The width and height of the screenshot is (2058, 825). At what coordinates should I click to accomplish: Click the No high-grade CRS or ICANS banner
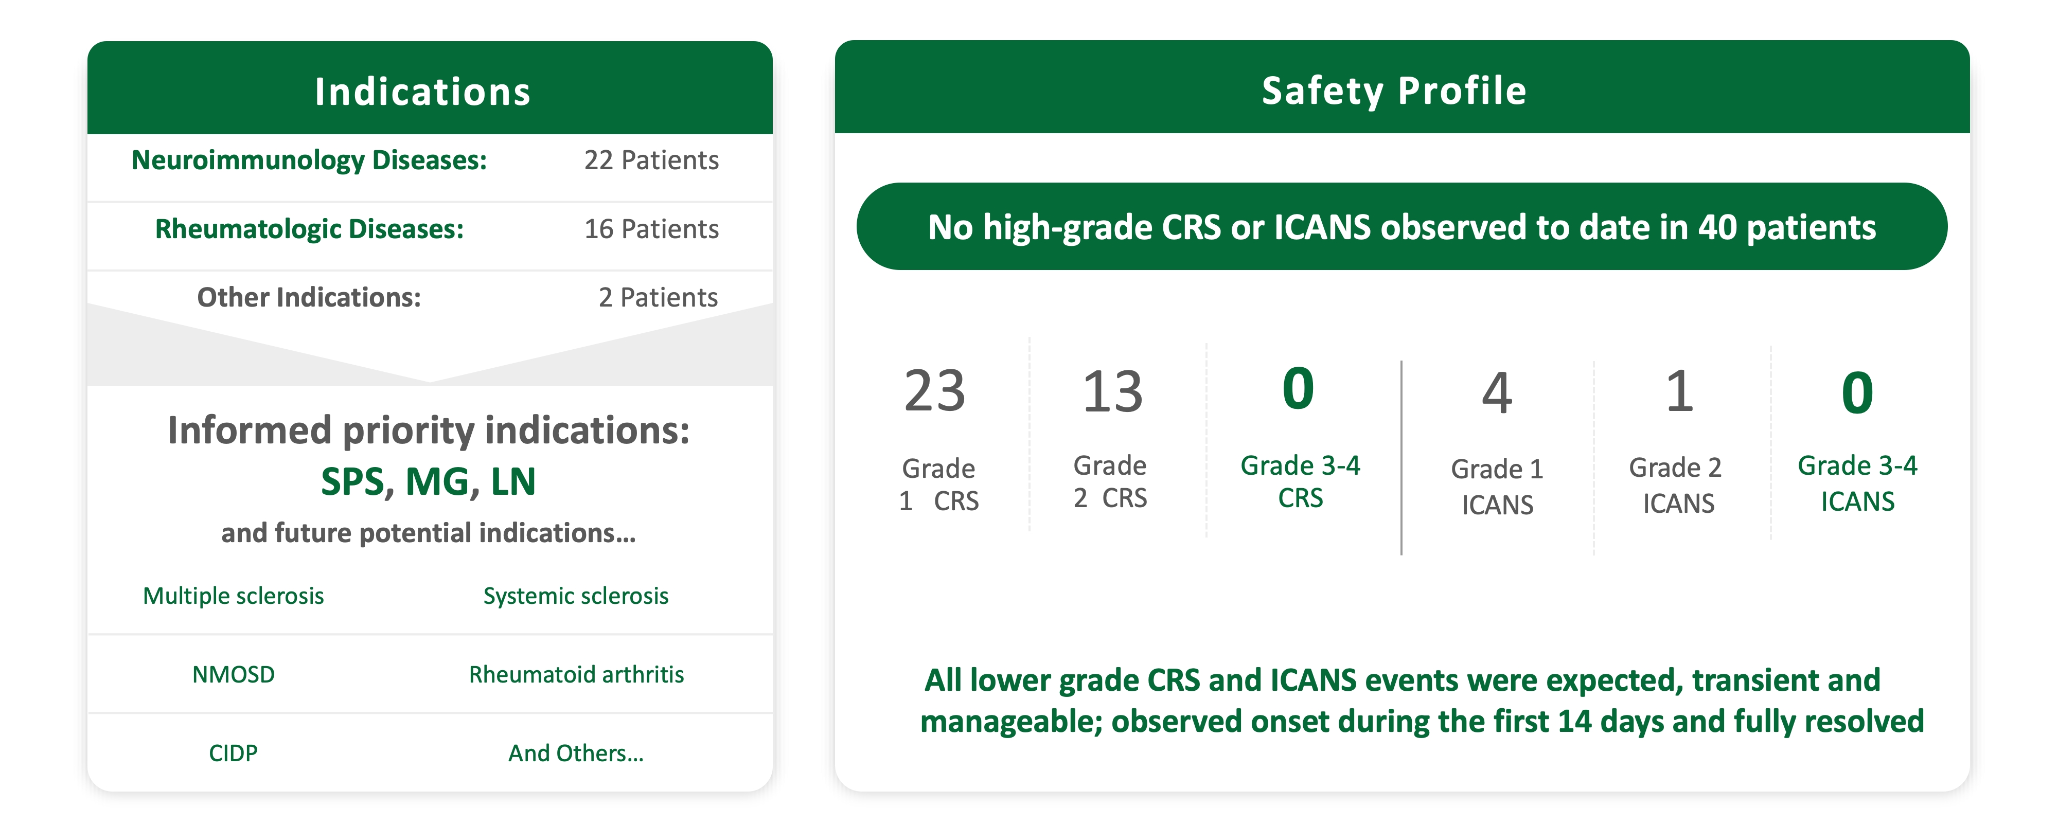(x=1401, y=228)
